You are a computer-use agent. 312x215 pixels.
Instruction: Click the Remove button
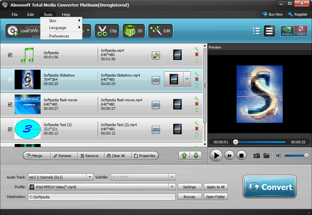(89, 156)
